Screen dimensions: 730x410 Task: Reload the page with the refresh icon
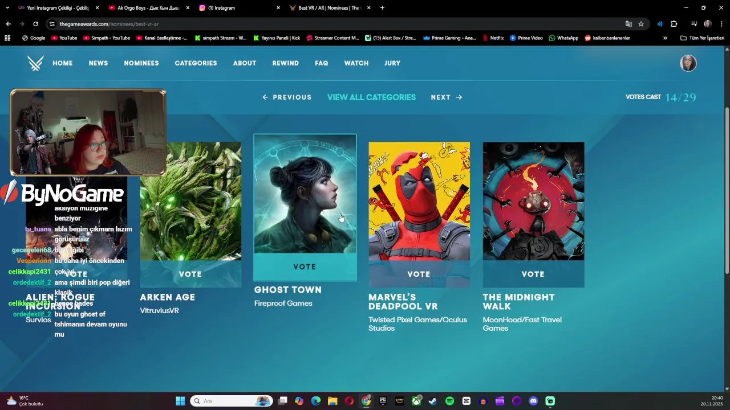click(x=35, y=24)
